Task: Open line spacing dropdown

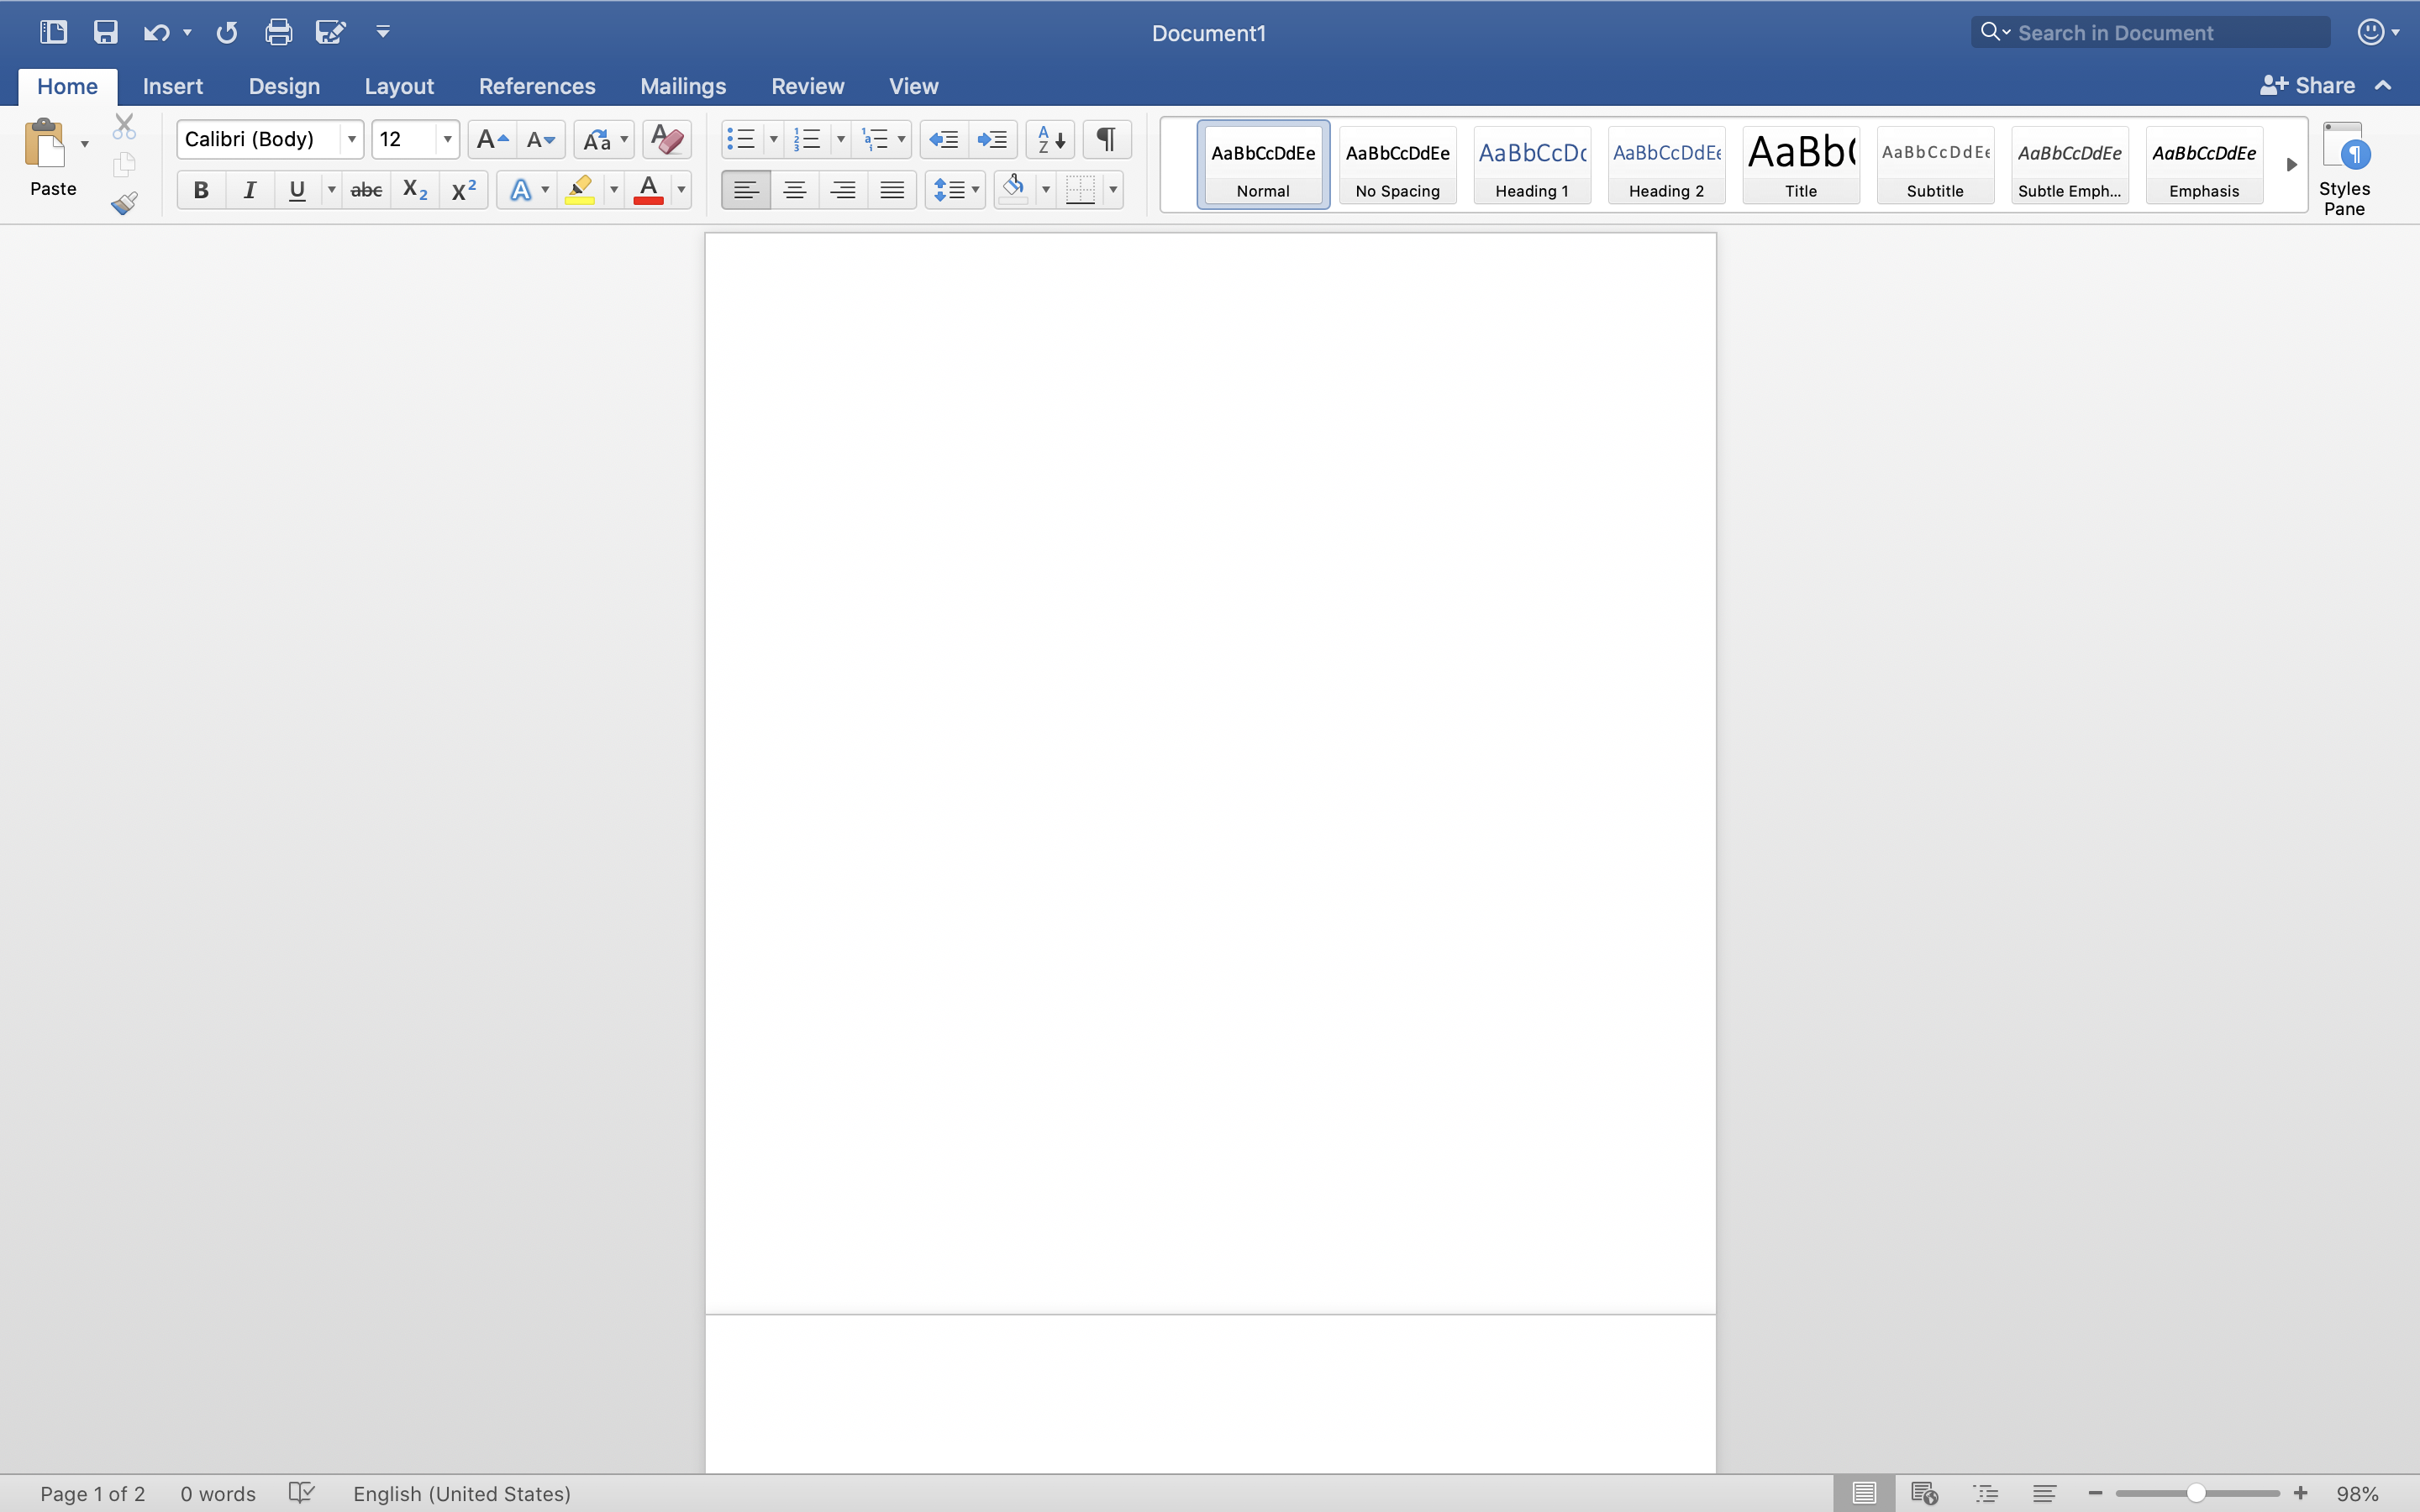Action: click(955, 189)
